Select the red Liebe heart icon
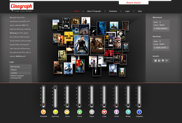The image size is (182, 123). 104,112
